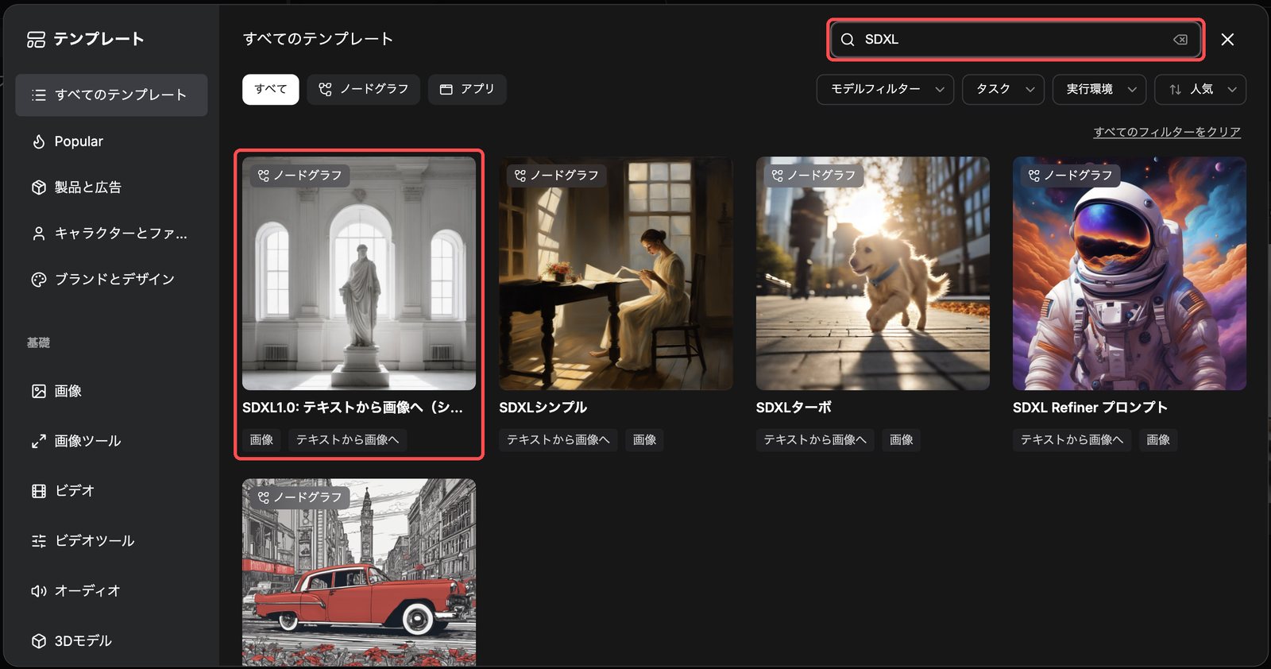
Task: Open Popular category in sidebar
Action: (111, 141)
